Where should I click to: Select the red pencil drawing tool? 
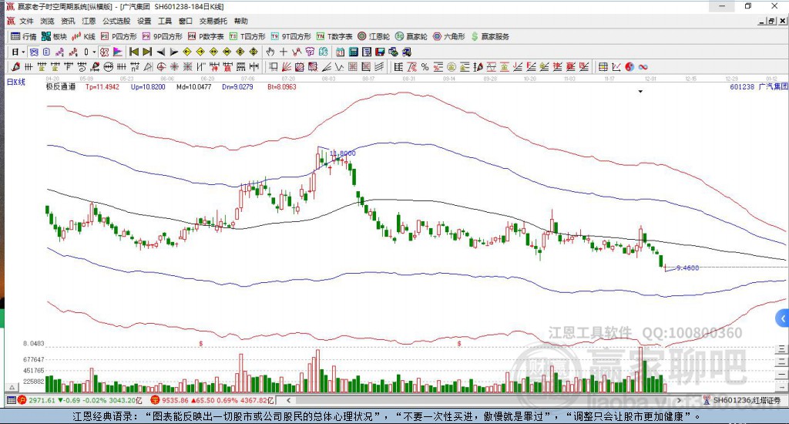15,66
